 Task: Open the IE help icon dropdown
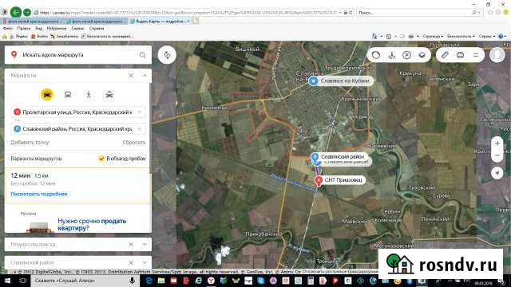point(502,37)
